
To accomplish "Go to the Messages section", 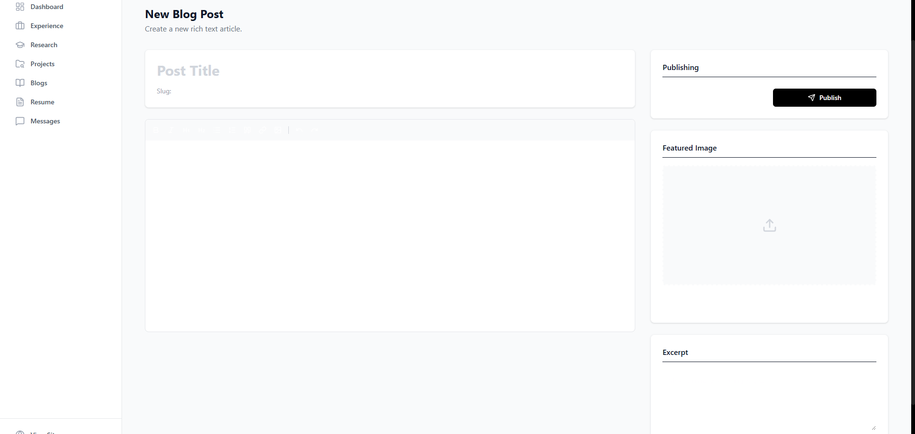I will 45,121.
